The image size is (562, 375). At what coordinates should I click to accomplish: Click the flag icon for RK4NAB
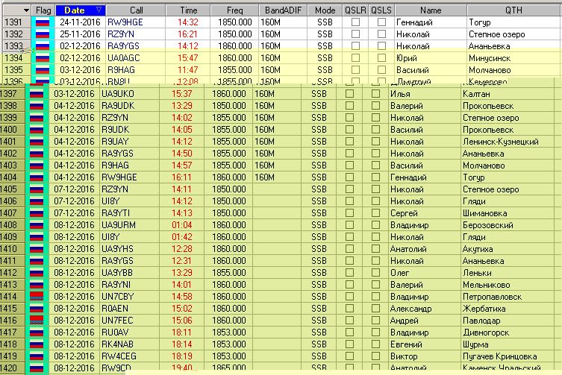(x=37, y=344)
